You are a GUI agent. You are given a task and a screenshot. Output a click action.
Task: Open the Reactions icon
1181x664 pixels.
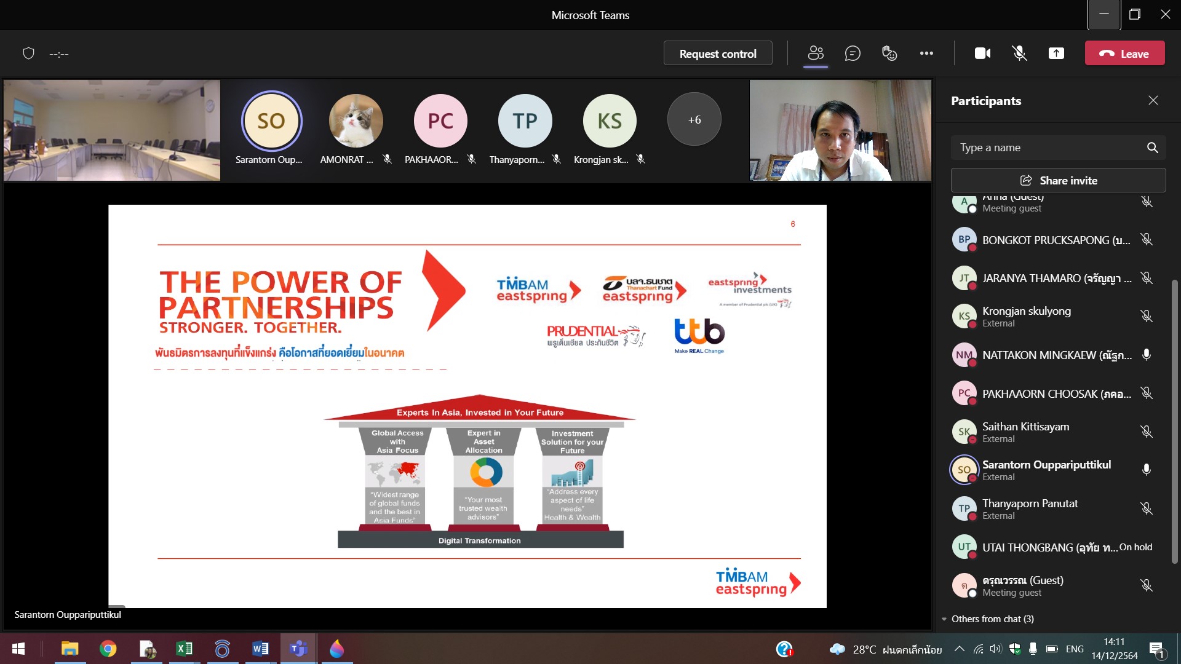click(x=889, y=53)
